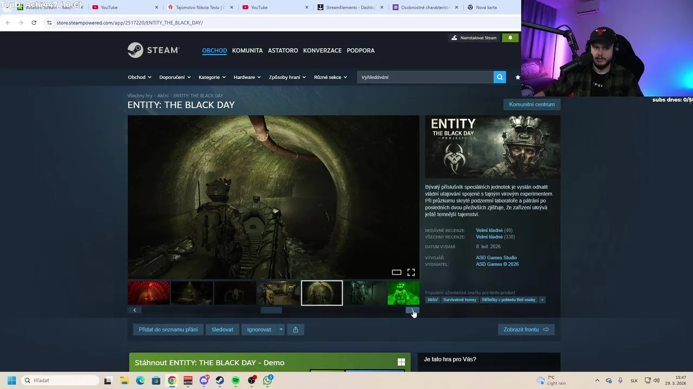Select the bright green last thumbnail
The width and height of the screenshot is (693, 389).
coord(403,293)
